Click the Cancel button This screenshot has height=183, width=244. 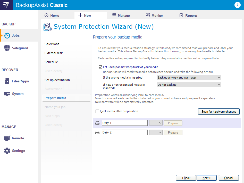pos(229,178)
